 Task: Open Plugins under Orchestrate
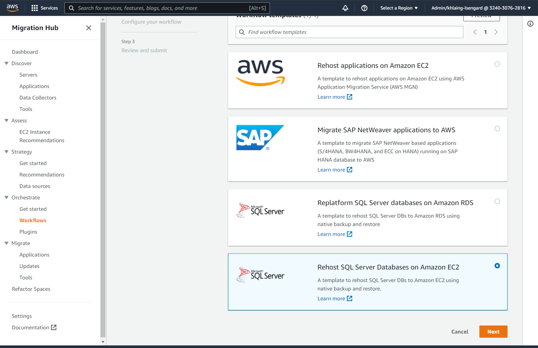coord(29,232)
